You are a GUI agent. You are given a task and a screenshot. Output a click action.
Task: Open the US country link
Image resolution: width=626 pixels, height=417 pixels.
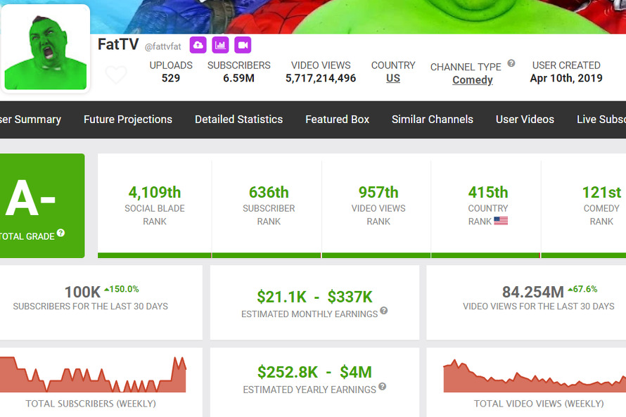tap(393, 78)
